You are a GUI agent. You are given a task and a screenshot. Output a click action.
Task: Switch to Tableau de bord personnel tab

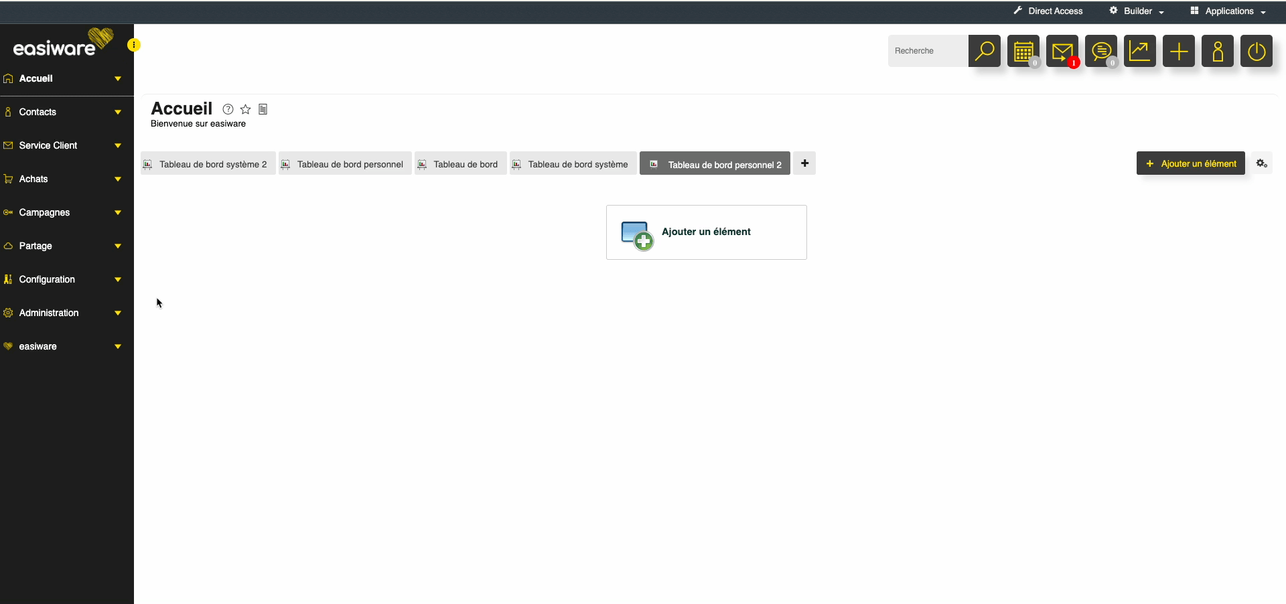click(x=345, y=164)
